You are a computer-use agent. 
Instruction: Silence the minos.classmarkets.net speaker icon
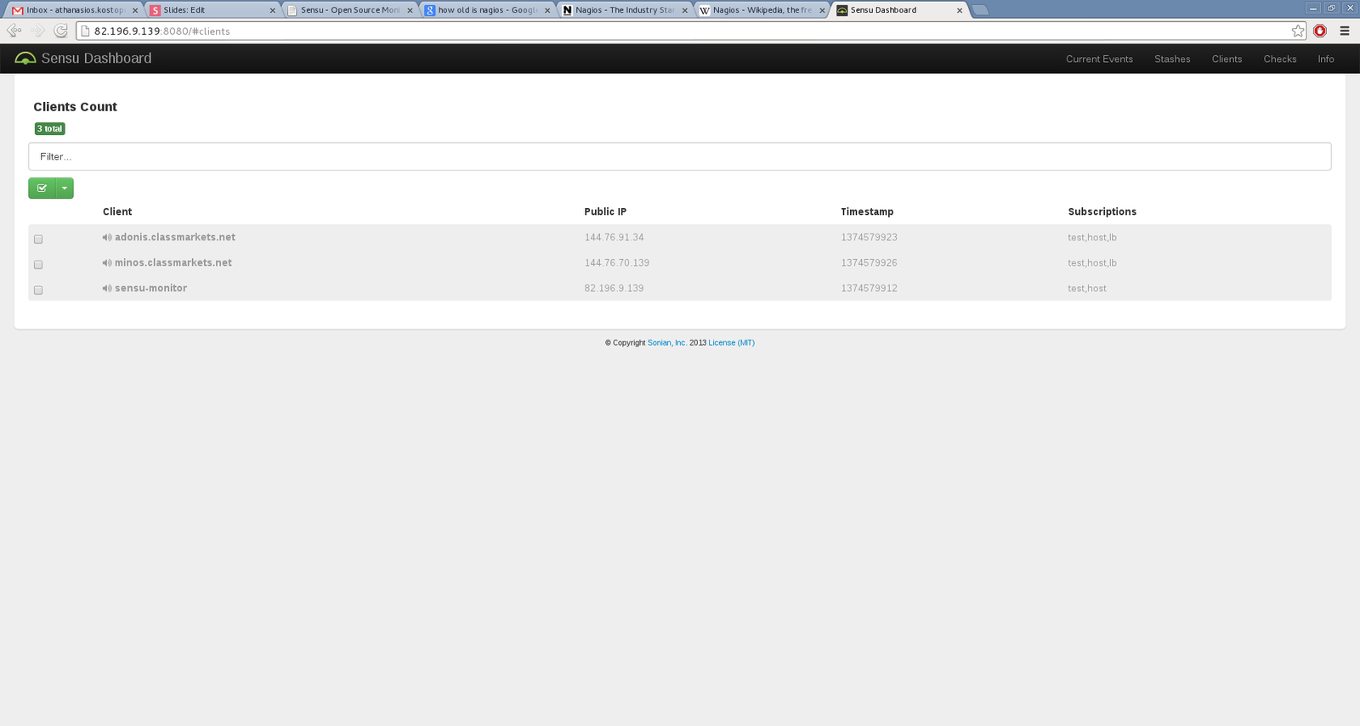[x=107, y=263]
